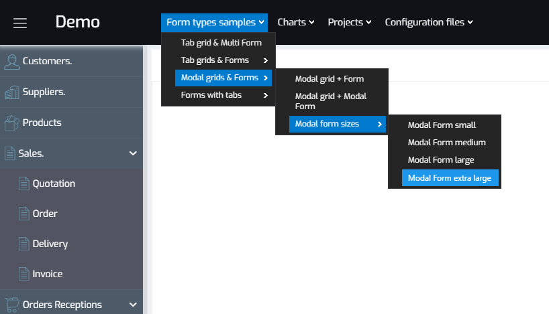Click the Products box icon
The height and width of the screenshot is (314, 549).
tap(12, 123)
